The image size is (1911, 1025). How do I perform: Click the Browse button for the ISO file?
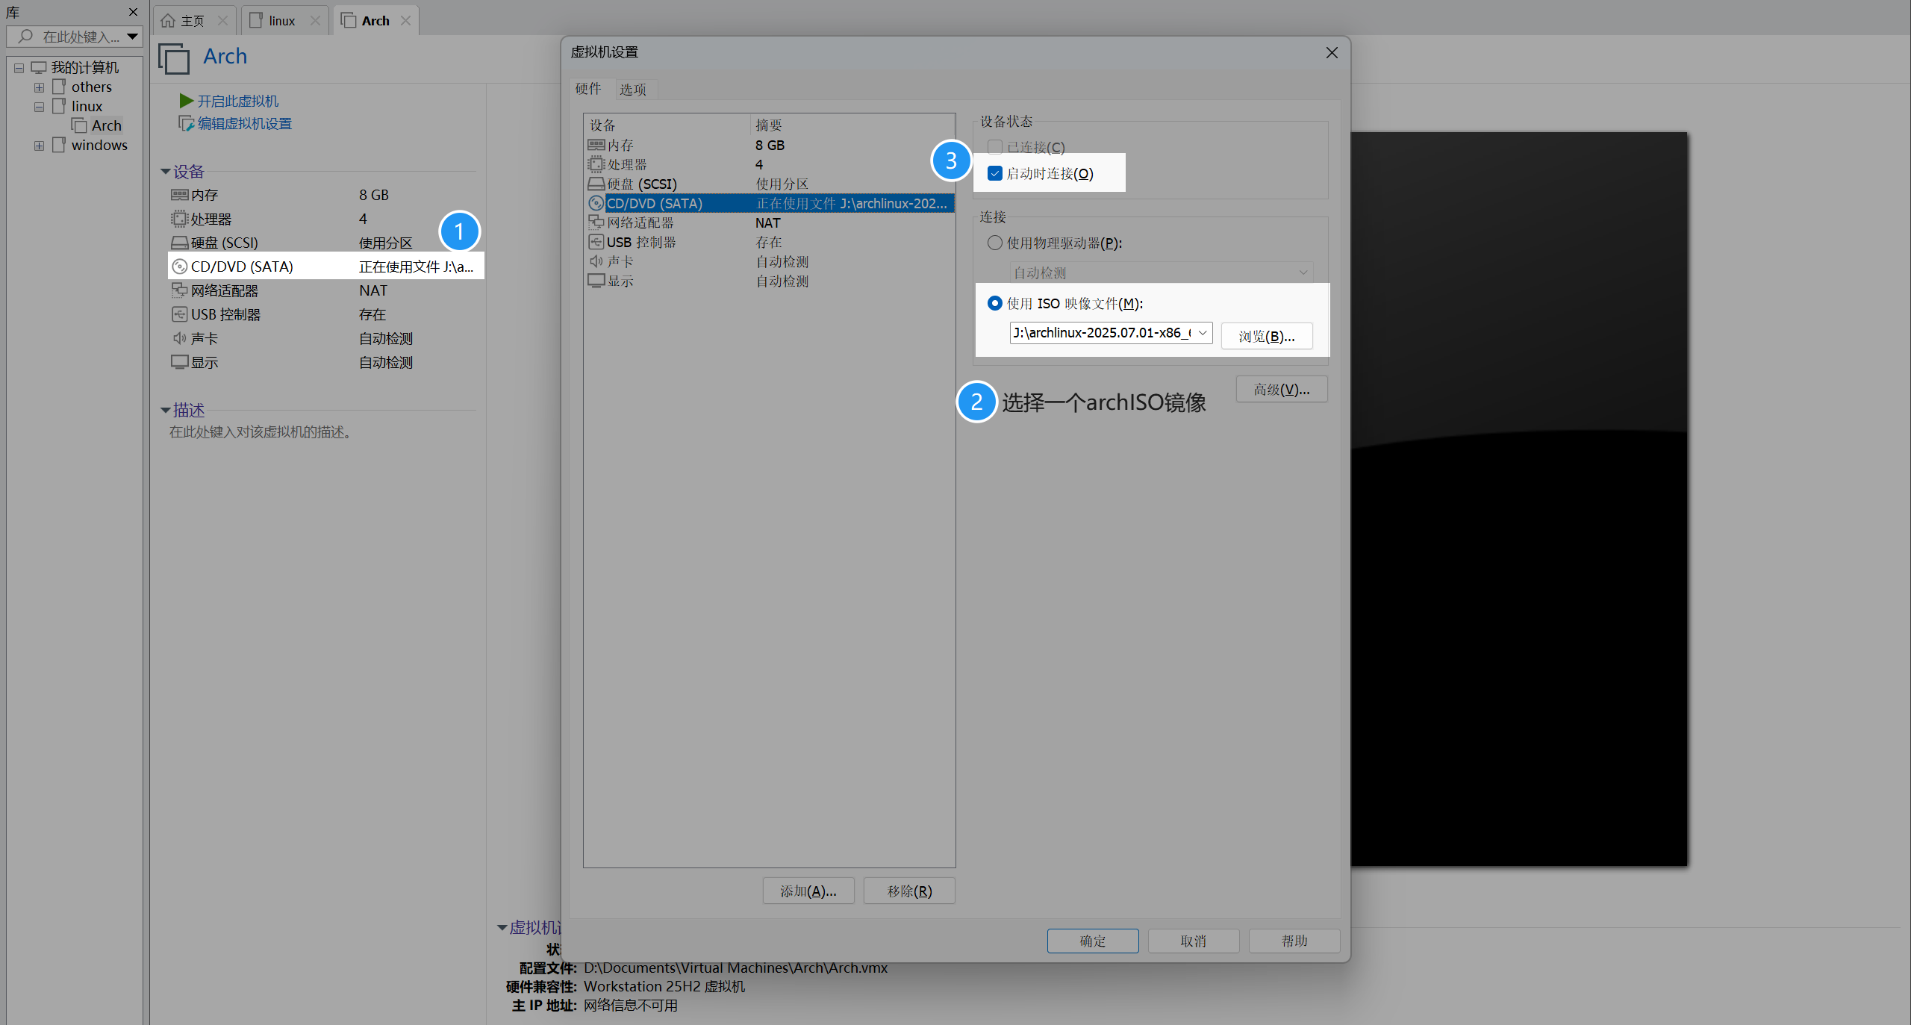point(1266,336)
